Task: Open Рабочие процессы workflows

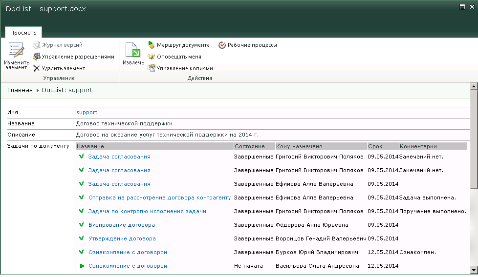Action: pyautogui.click(x=248, y=45)
